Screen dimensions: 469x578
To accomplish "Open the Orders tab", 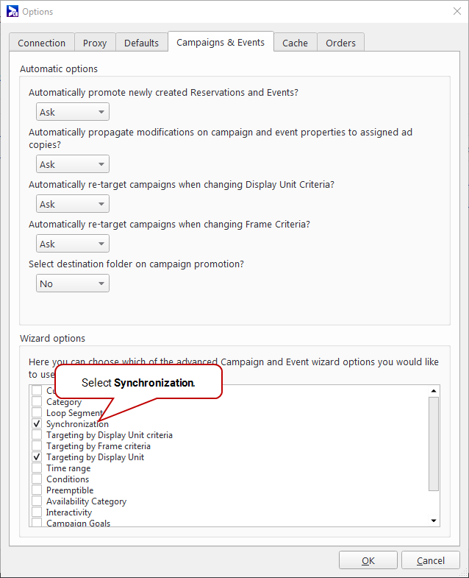I will click(x=340, y=43).
